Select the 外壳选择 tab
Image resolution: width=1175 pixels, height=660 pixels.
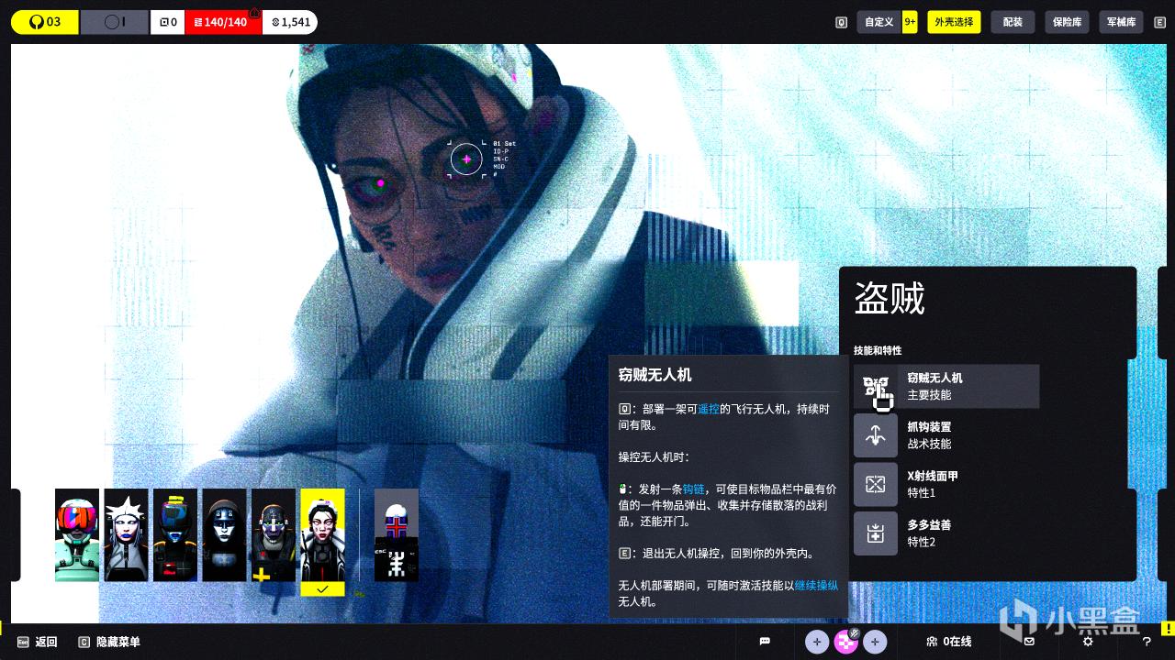point(954,22)
